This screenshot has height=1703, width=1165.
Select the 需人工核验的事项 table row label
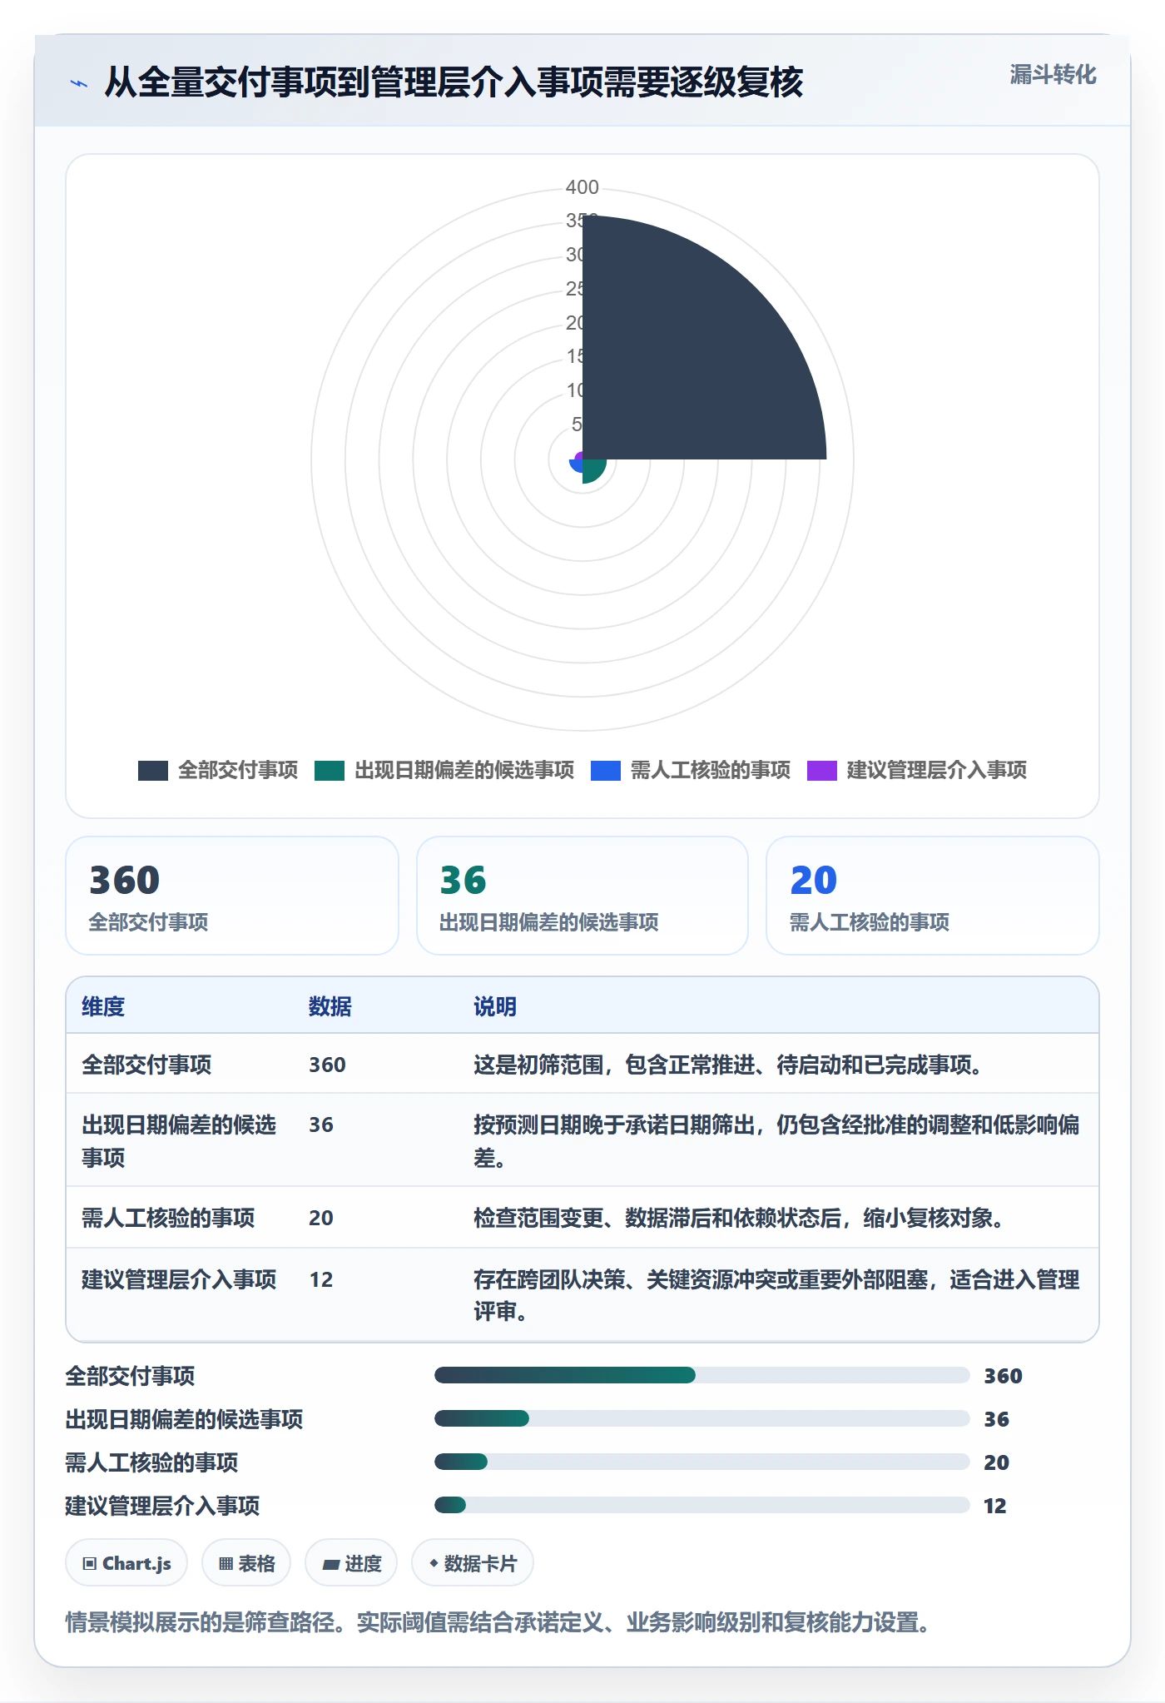[168, 1218]
